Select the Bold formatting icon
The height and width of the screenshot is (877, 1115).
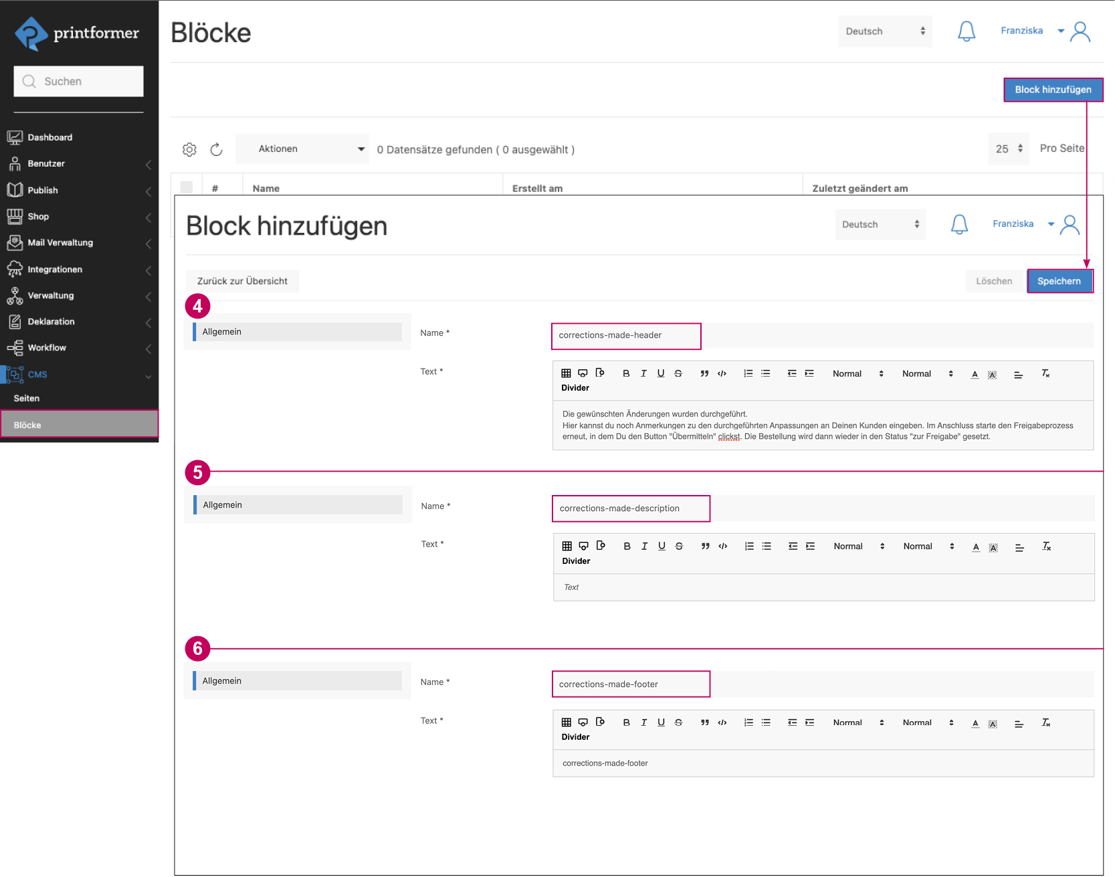click(626, 373)
